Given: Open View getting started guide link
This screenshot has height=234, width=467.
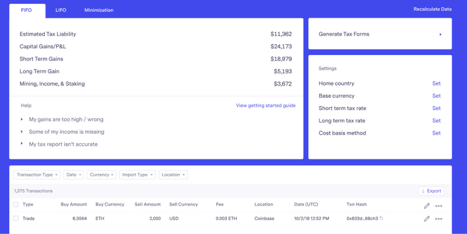Looking at the screenshot, I should click(266, 105).
